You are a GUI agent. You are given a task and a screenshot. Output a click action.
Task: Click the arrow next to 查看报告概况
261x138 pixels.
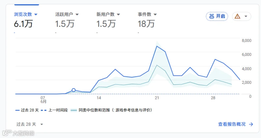click(251, 124)
